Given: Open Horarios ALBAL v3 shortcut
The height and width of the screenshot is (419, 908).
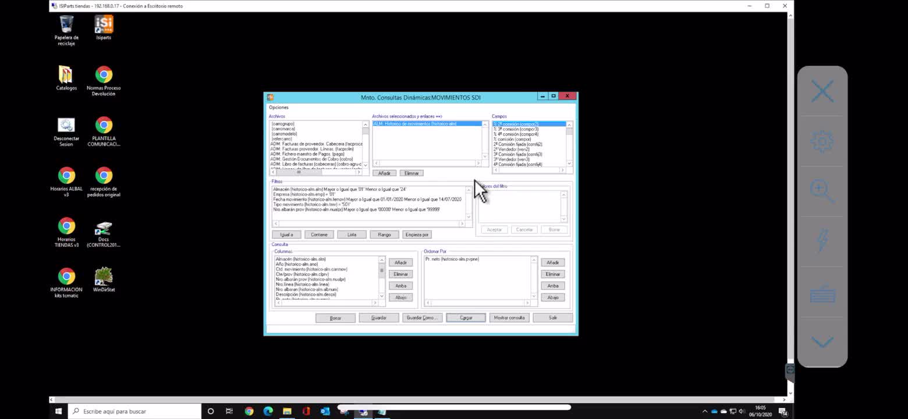Looking at the screenshot, I should (66, 182).
